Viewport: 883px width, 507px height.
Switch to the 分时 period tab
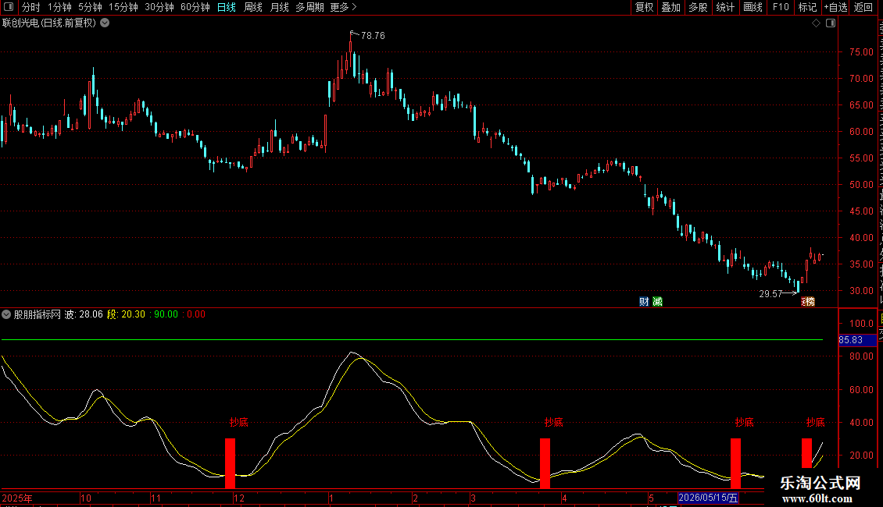tap(31, 7)
